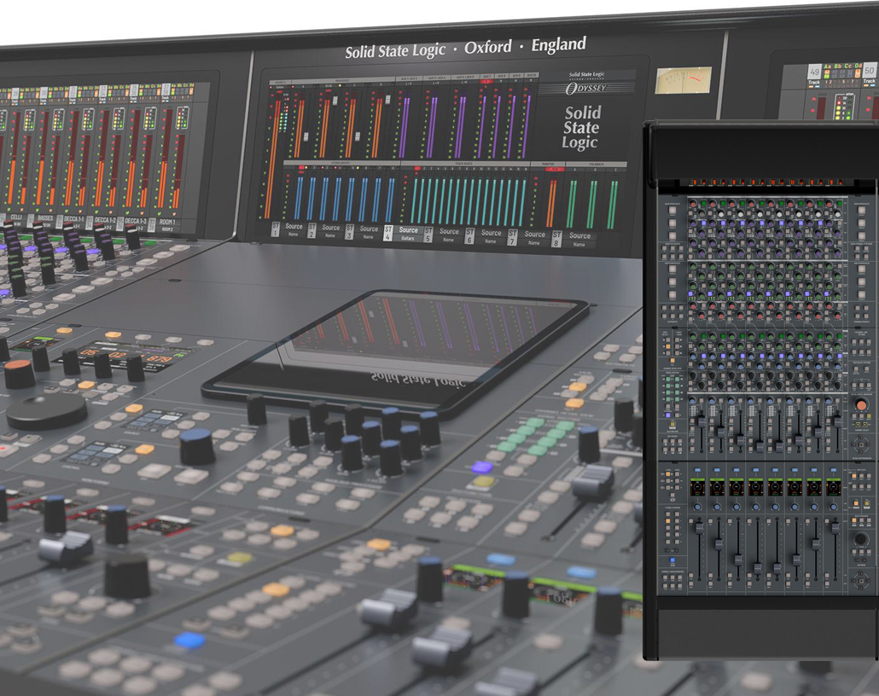Select the ST 2 Source label
879x696 pixels.
[x=324, y=229]
